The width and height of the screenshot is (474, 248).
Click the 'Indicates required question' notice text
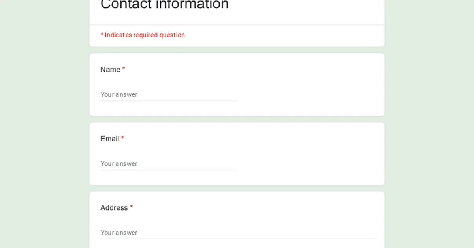pyautogui.click(x=145, y=35)
